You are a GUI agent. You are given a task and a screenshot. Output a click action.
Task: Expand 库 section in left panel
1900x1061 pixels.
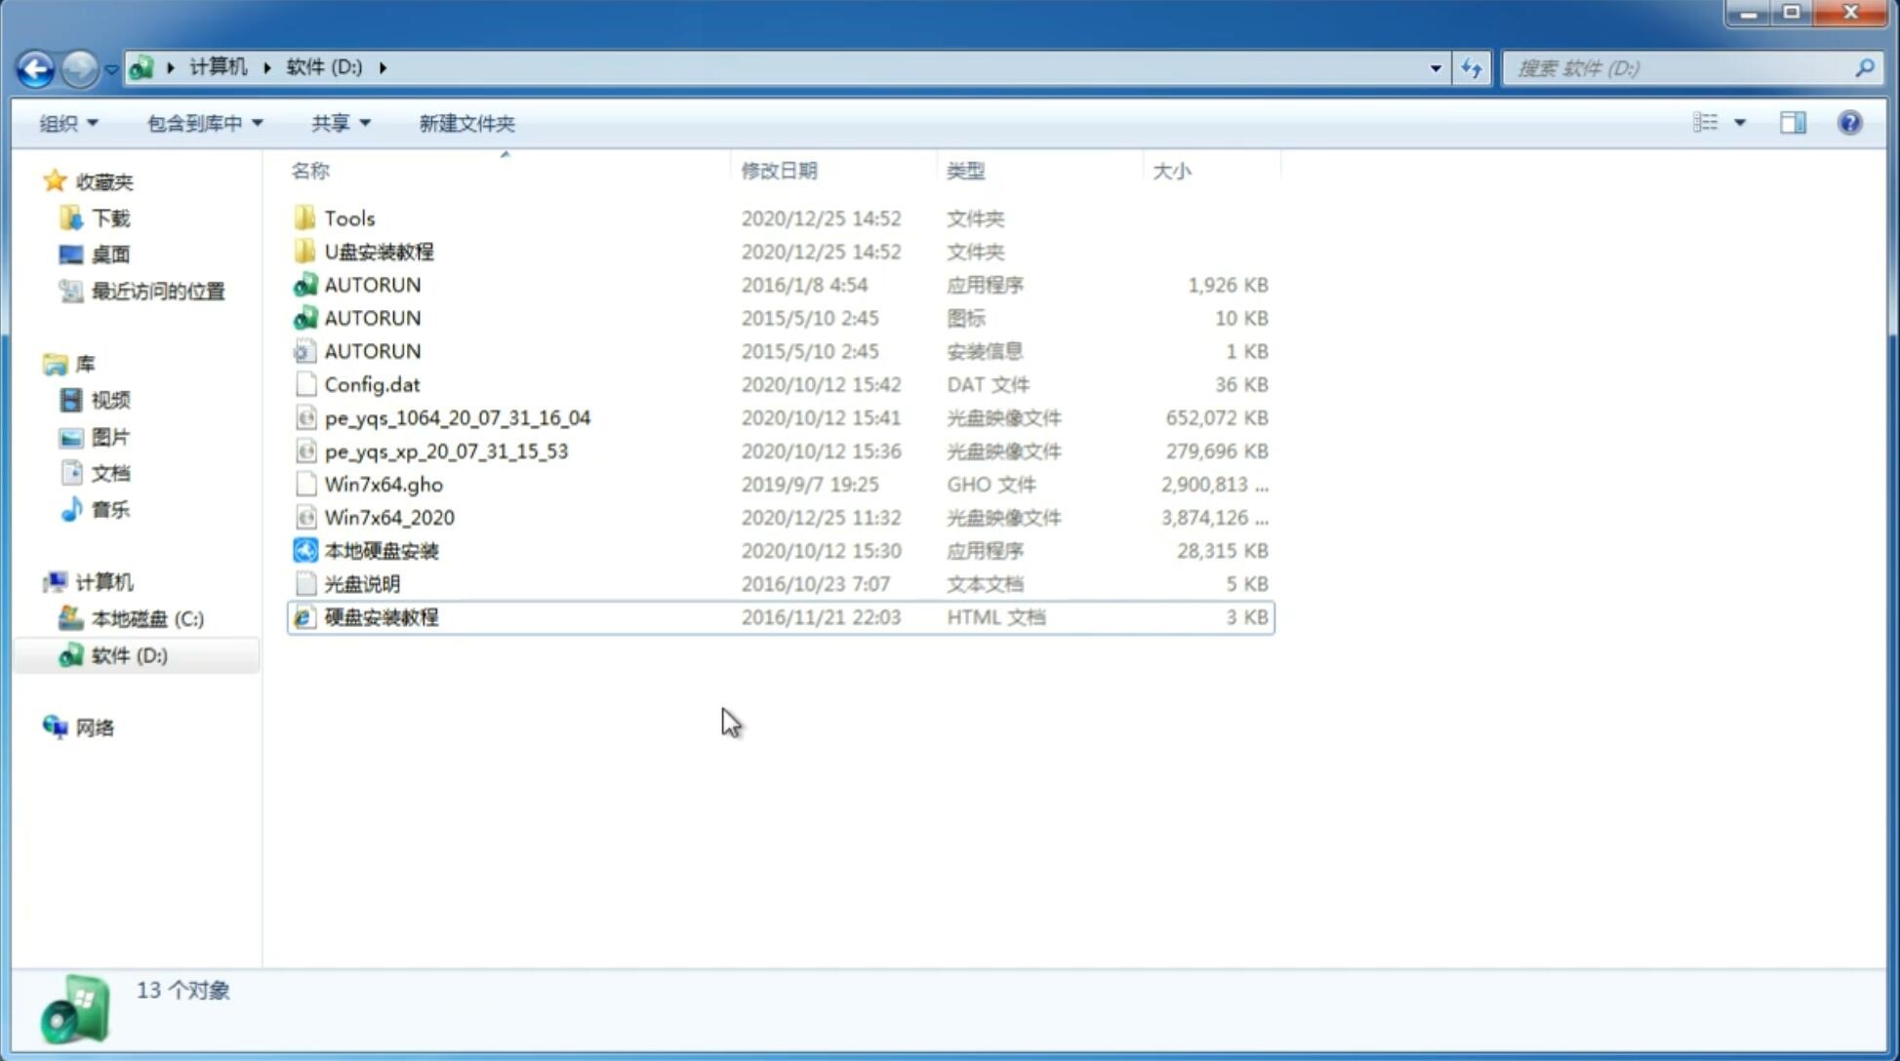[x=36, y=363]
